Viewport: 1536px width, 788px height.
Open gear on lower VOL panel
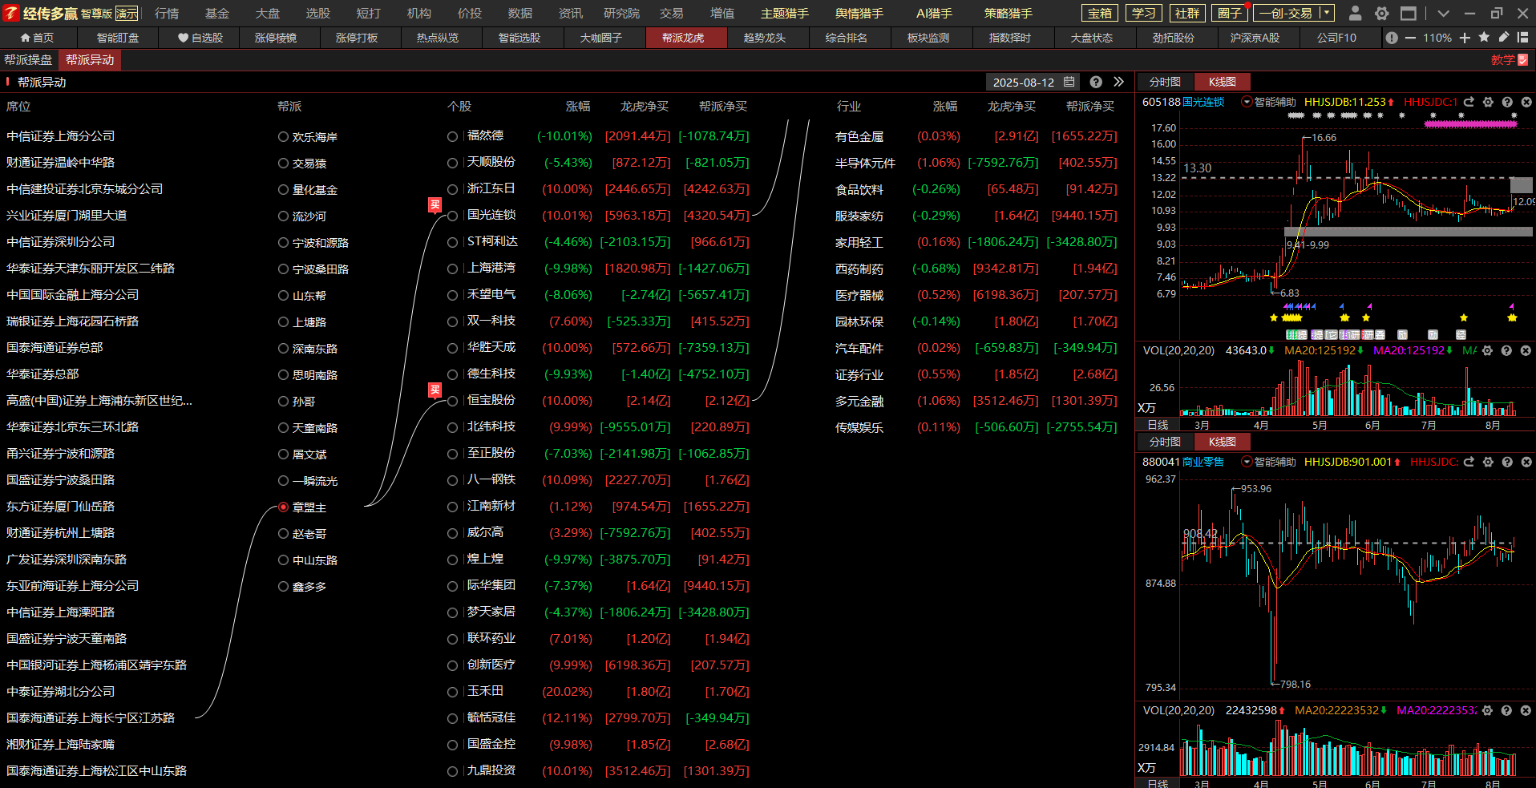(1488, 710)
